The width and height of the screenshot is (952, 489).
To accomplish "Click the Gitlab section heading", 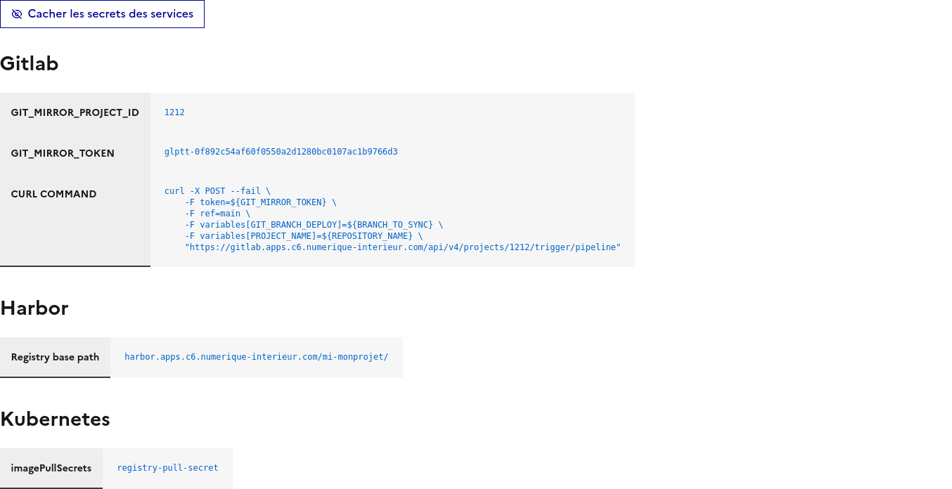I will pyautogui.click(x=30, y=64).
